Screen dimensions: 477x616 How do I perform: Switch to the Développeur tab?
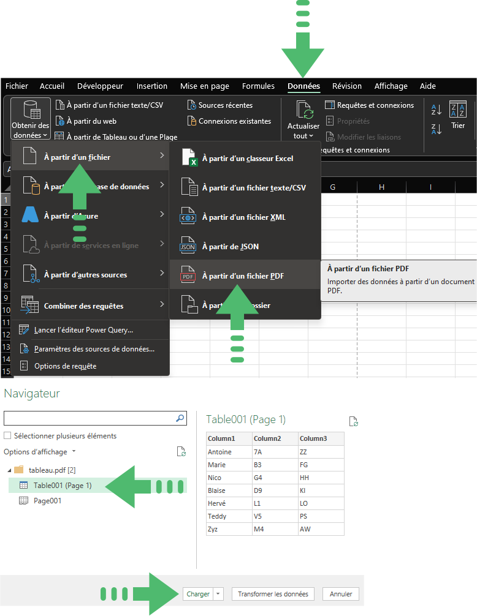[100, 86]
